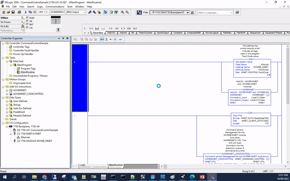Click the Who Active network icon beside Path
This screenshot has height=181, width=290.
(192, 13)
